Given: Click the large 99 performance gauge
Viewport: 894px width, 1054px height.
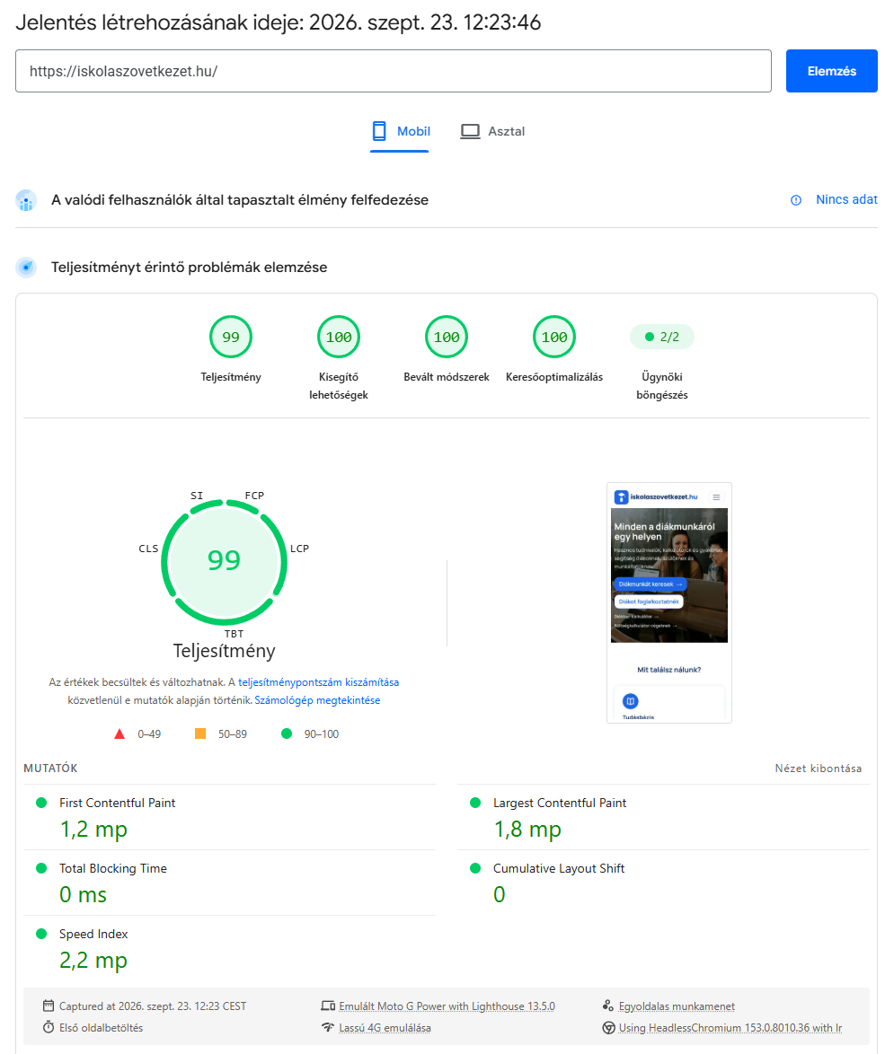Looking at the screenshot, I should point(224,560).
